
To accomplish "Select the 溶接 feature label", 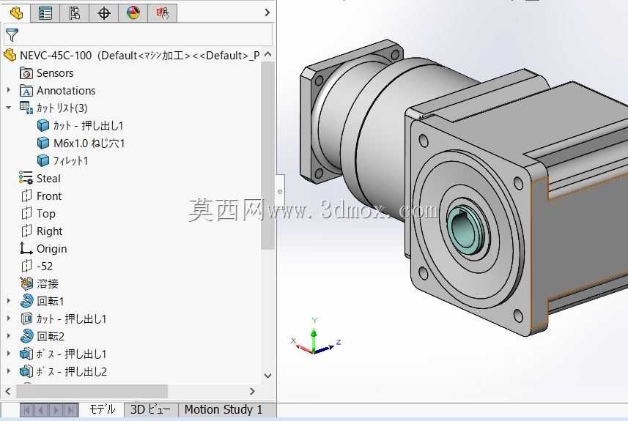I will (x=48, y=284).
